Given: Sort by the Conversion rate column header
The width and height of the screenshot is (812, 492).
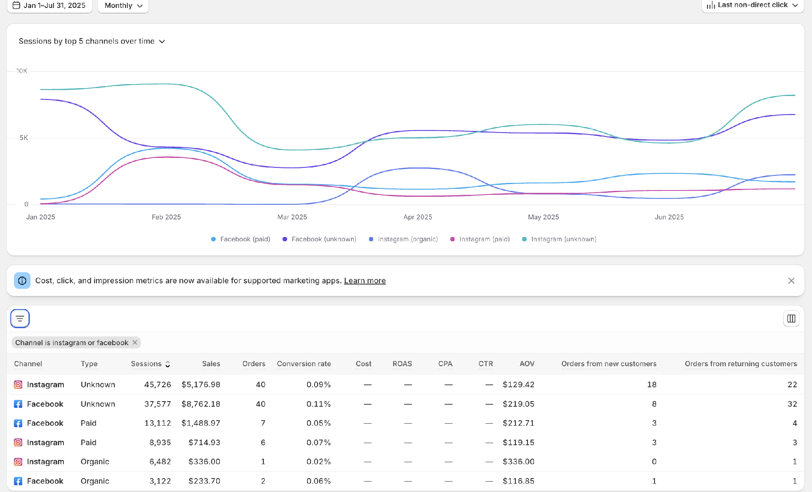Looking at the screenshot, I should tap(304, 364).
